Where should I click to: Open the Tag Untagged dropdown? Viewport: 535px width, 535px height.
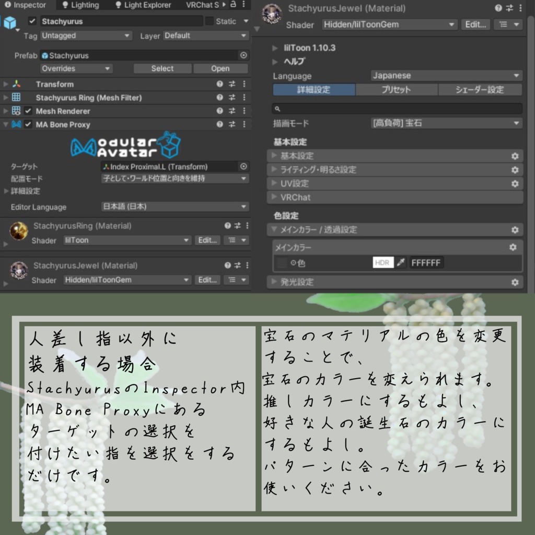click(x=86, y=36)
